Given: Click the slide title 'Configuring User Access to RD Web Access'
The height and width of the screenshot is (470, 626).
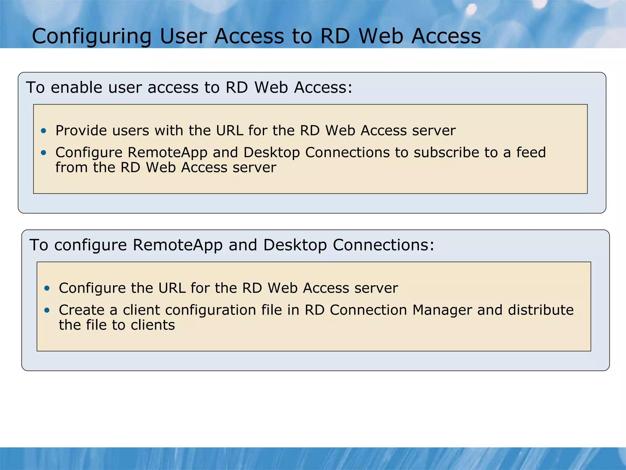Looking at the screenshot, I should (256, 36).
